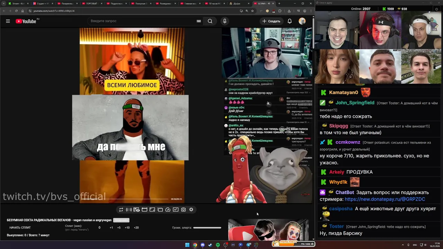Open the browser home page icon
This screenshot has width=443, height=249.
click(22, 11)
